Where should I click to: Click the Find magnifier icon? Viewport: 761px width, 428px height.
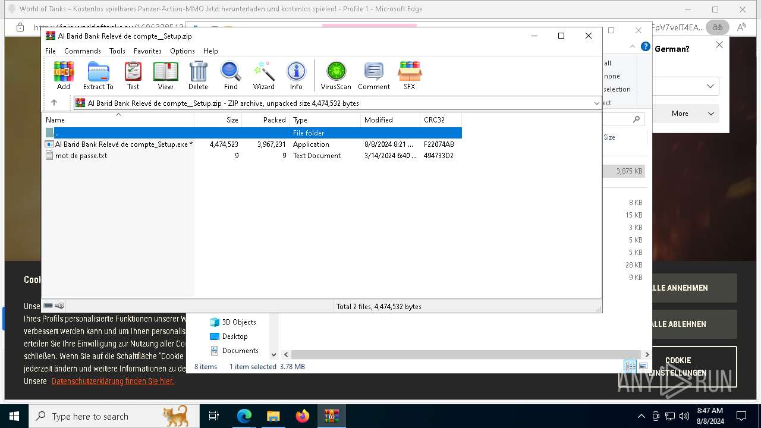coord(231,75)
